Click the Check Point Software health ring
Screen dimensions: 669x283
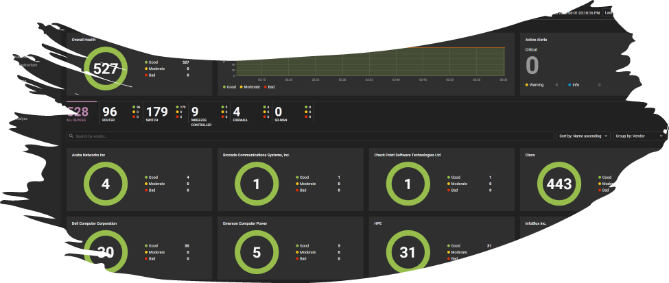(x=408, y=184)
